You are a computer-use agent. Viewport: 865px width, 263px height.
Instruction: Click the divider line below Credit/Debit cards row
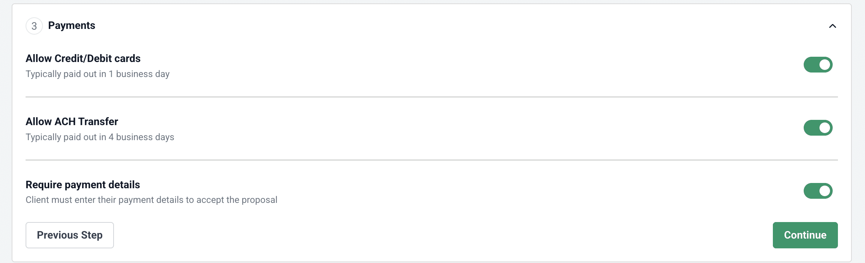(431, 97)
